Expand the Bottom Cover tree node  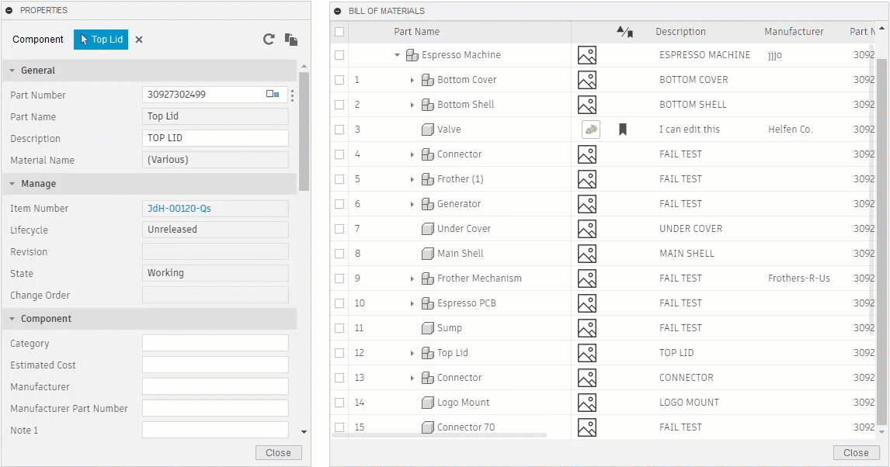pyautogui.click(x=412, y=80)
